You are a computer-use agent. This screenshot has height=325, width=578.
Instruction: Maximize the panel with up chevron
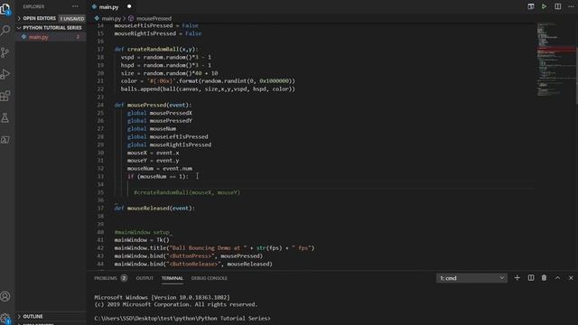pyautogui.click(x=557, y=278)
